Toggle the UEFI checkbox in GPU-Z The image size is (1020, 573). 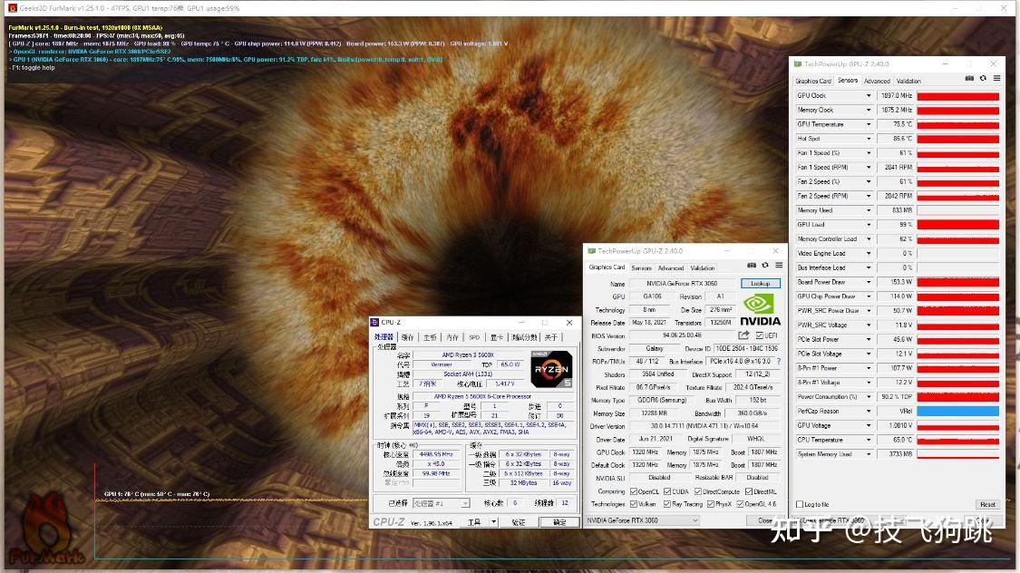pyautogui.click(x=759, y=335)
